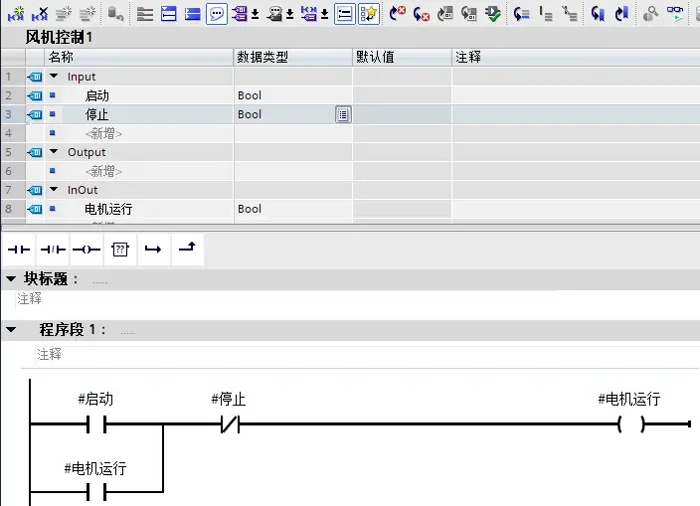Click the indent text lines icon
The height and width of the screenshot is (506, 700).
546,14
